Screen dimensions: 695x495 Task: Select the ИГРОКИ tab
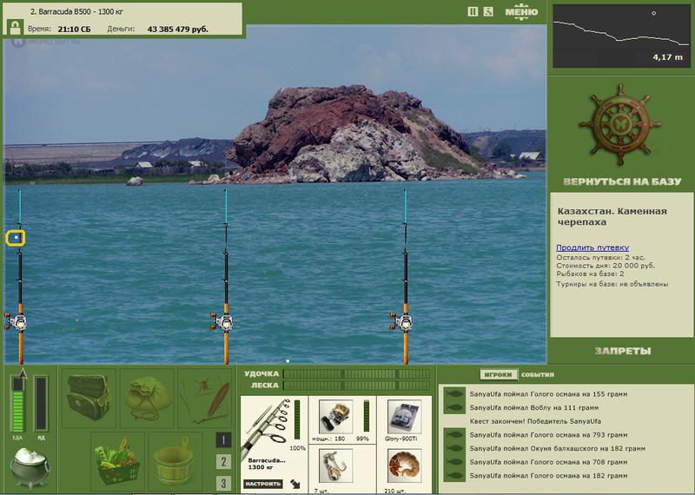[498, 374]
